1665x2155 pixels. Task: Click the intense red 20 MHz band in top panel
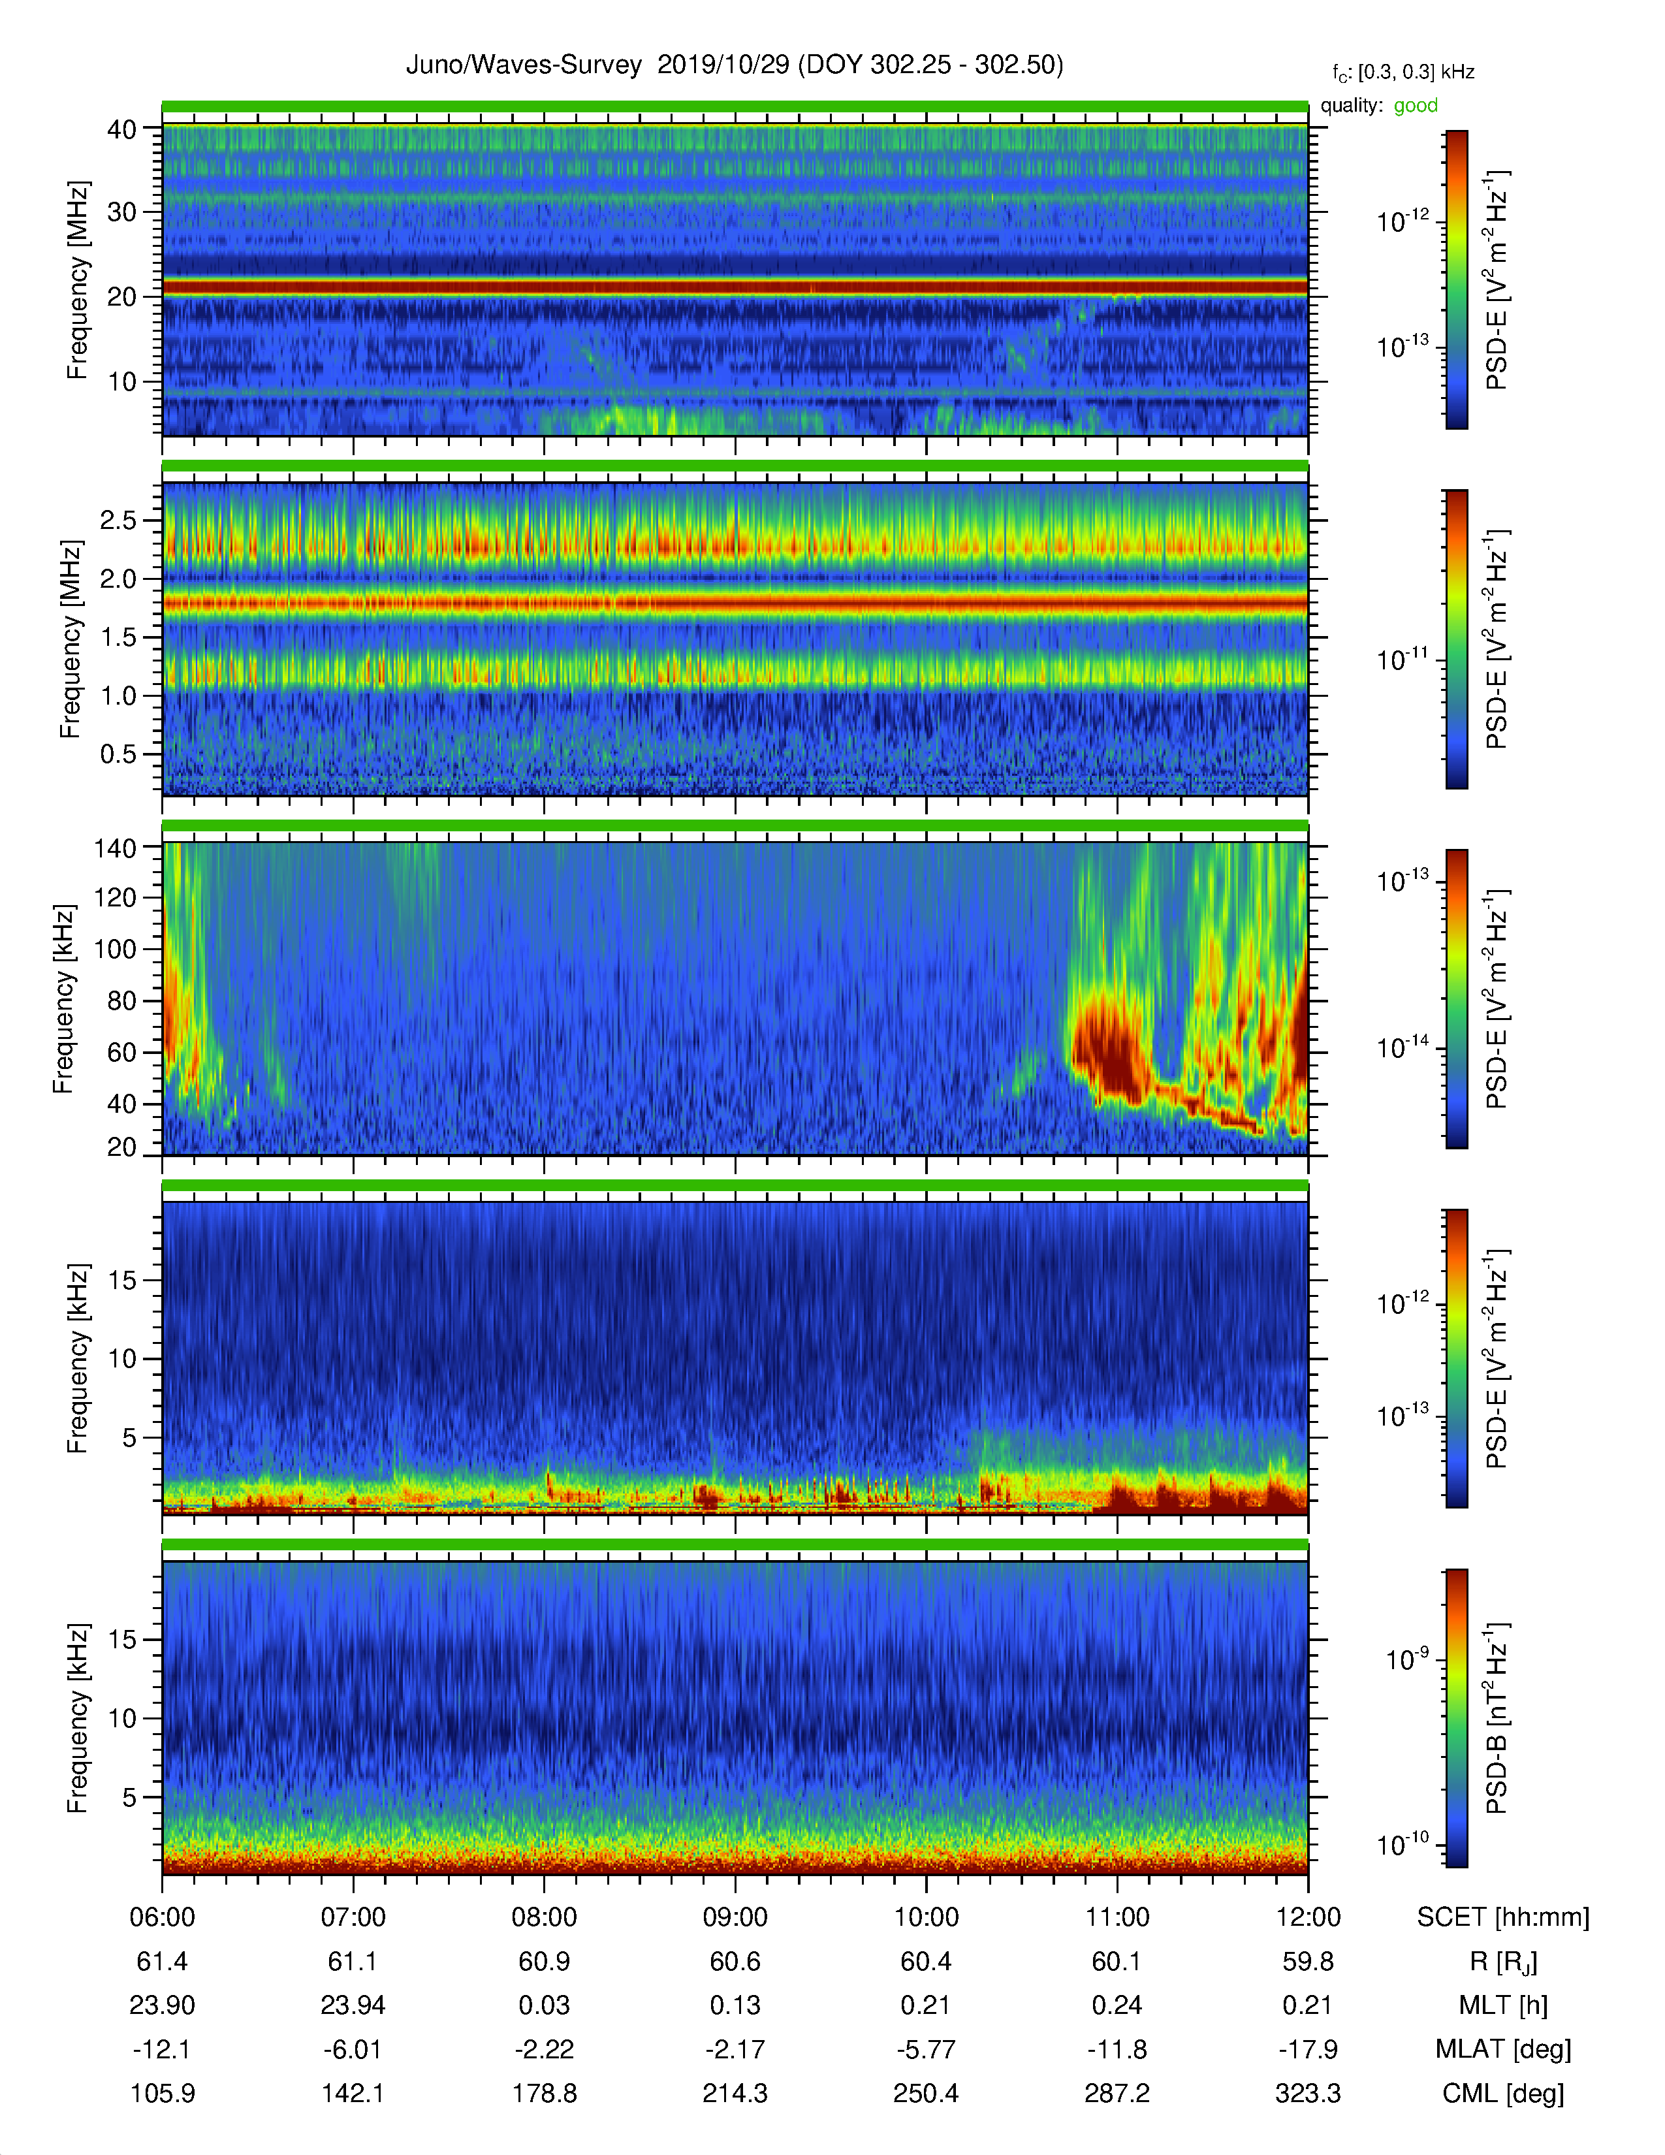(735, 287)
